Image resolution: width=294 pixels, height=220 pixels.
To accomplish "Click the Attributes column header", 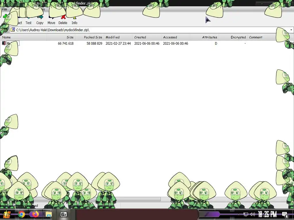I will tap(204, 37).
